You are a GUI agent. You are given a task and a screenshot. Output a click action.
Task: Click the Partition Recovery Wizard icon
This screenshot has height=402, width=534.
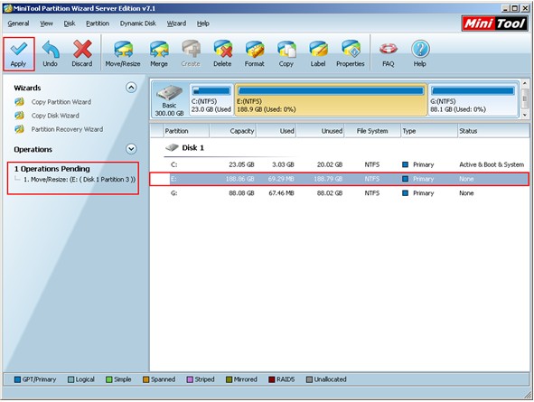[19, 129]
